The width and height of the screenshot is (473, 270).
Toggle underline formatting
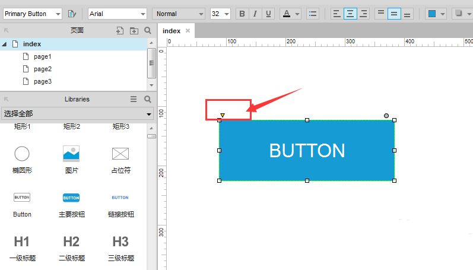click(268, 14)
